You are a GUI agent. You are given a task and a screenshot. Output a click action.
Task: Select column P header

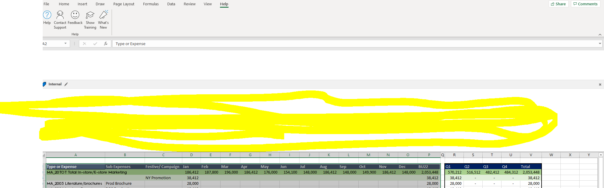click(429, 155)
